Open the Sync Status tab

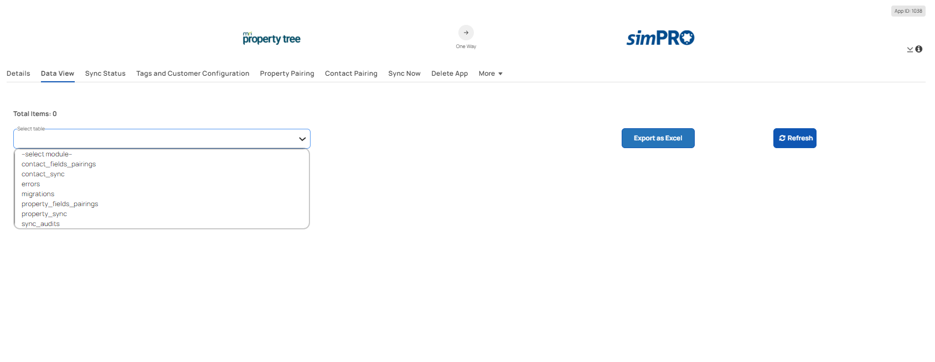pos(105,74)
